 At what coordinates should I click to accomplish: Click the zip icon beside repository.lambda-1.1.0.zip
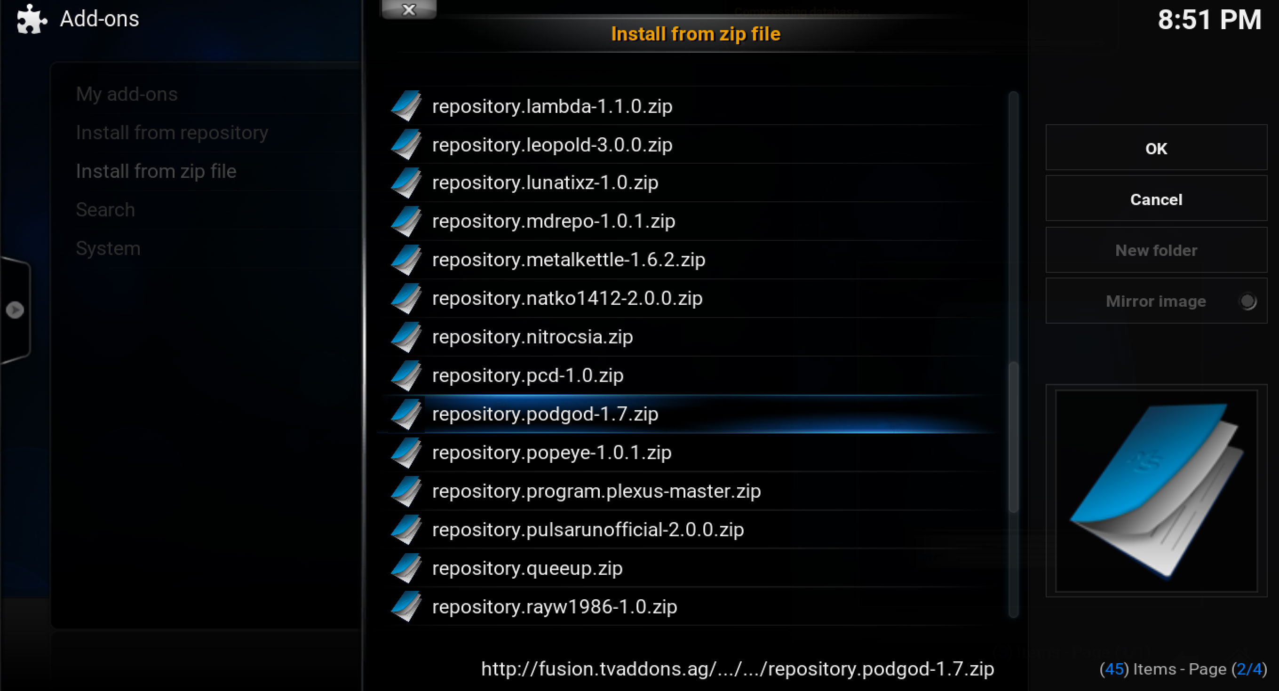click(x=406, y=106)
